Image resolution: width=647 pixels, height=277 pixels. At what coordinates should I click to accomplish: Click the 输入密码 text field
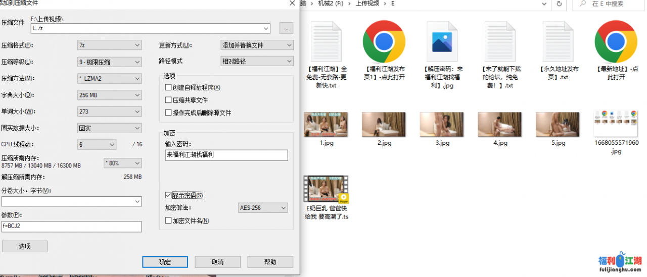226,155
